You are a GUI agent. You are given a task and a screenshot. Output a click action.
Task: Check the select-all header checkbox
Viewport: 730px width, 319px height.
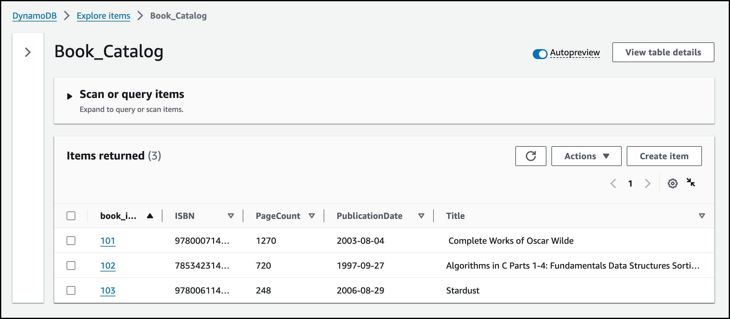(x=71, y=216)
